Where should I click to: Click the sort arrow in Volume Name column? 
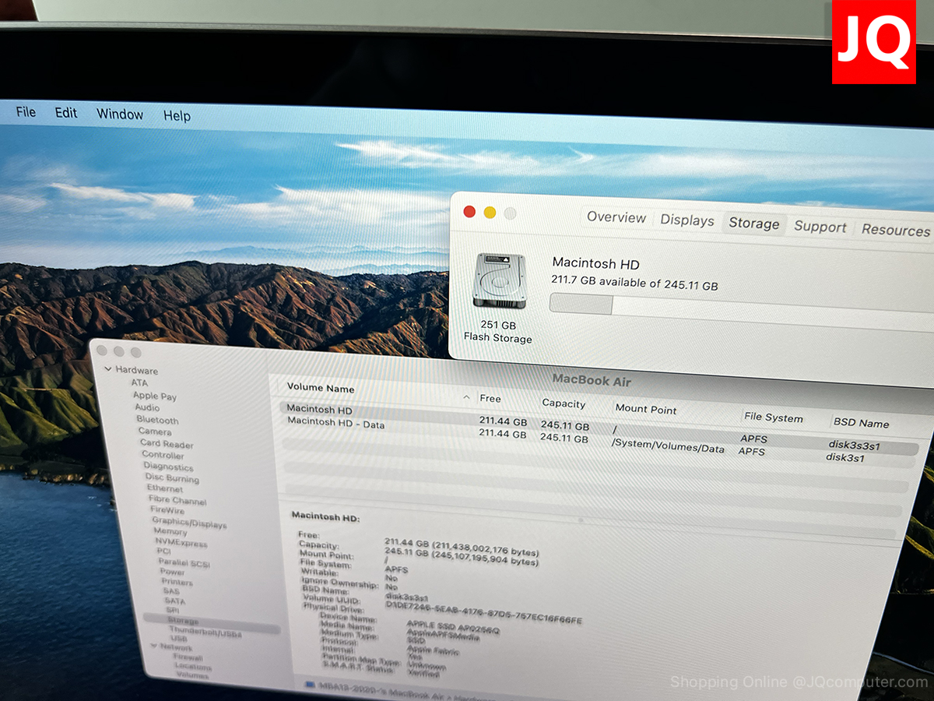466,397
